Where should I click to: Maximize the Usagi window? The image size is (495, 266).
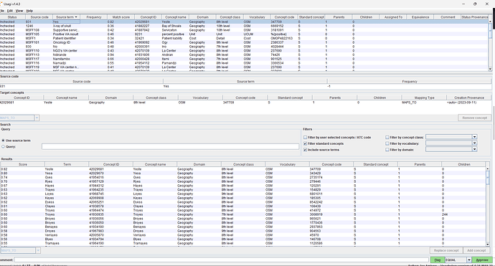coord(475,4)
